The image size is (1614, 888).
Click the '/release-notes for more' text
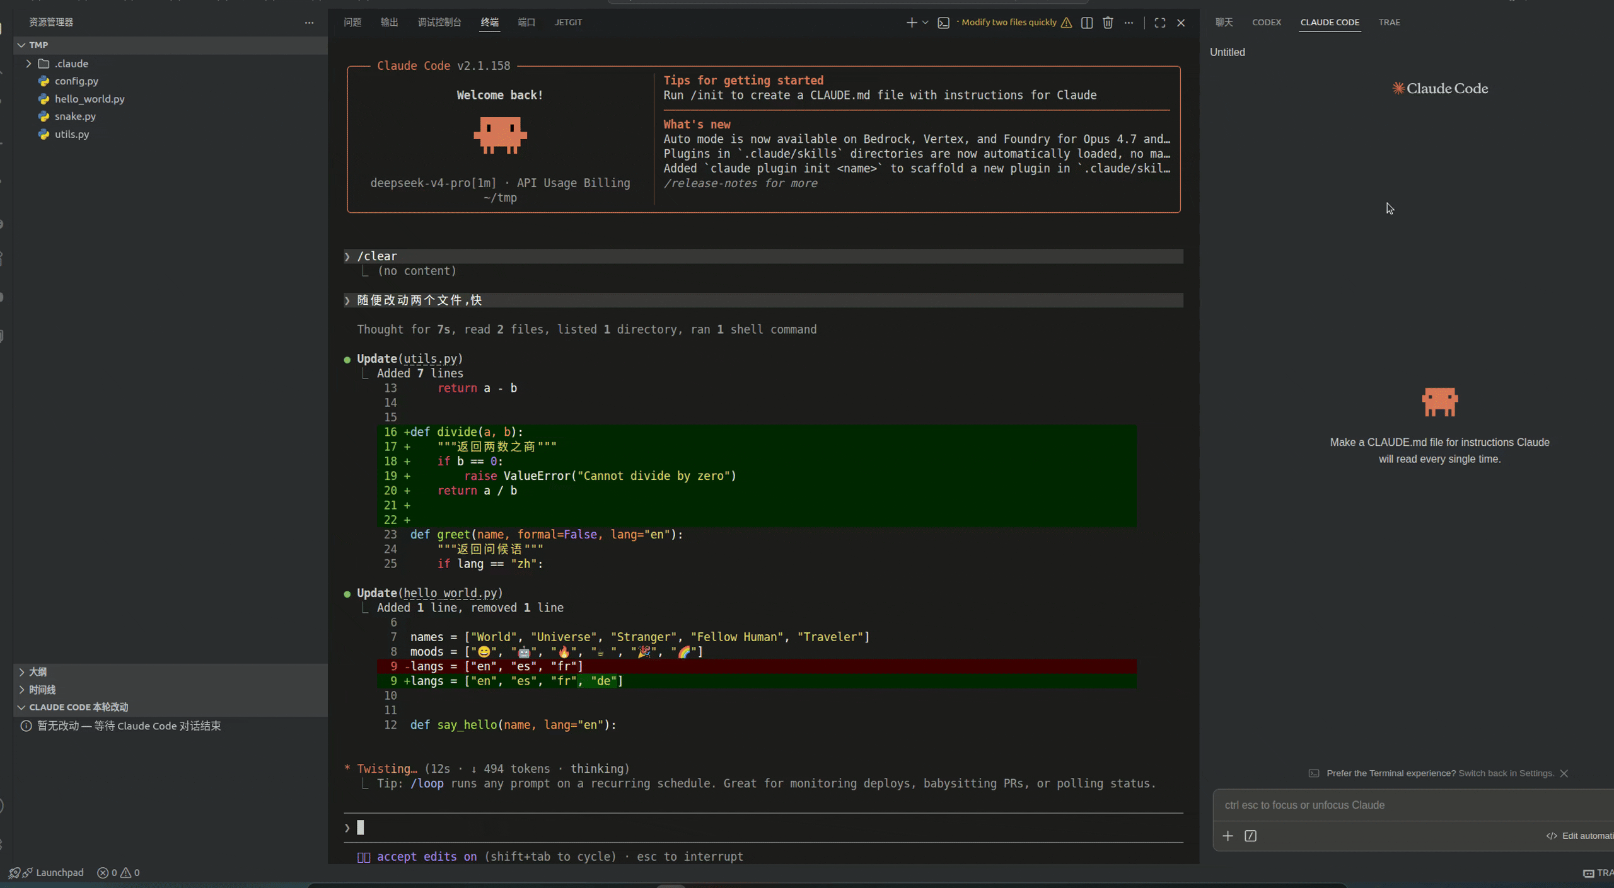tap(740, 183)
